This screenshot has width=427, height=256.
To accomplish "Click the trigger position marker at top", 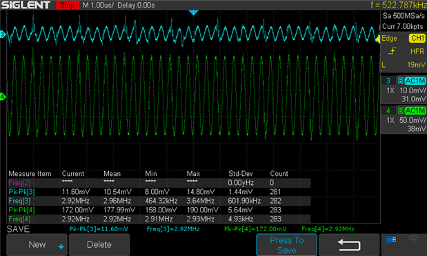I will [193, 12].
